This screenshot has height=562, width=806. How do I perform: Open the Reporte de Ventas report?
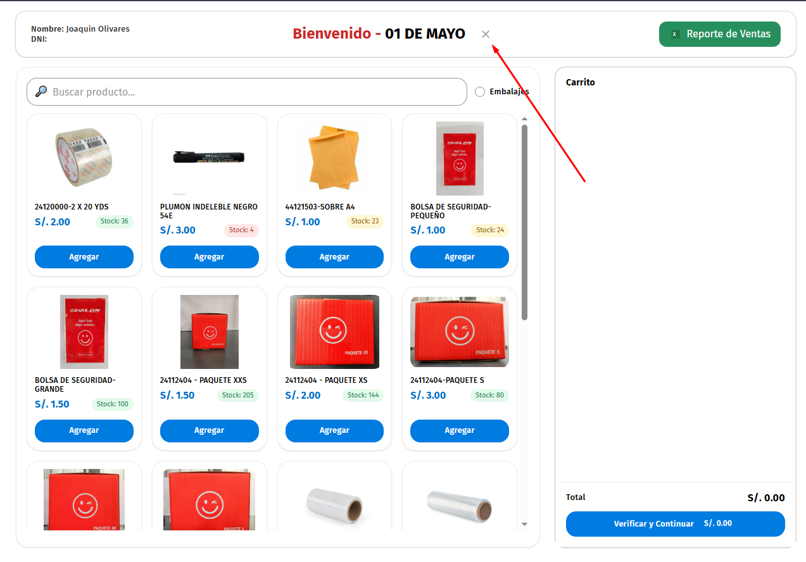[x=719, y=34]
